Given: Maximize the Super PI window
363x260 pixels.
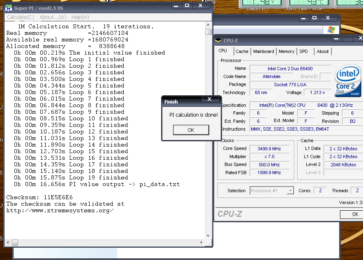Looking at the screenshot, I should (x=187, y=6).
